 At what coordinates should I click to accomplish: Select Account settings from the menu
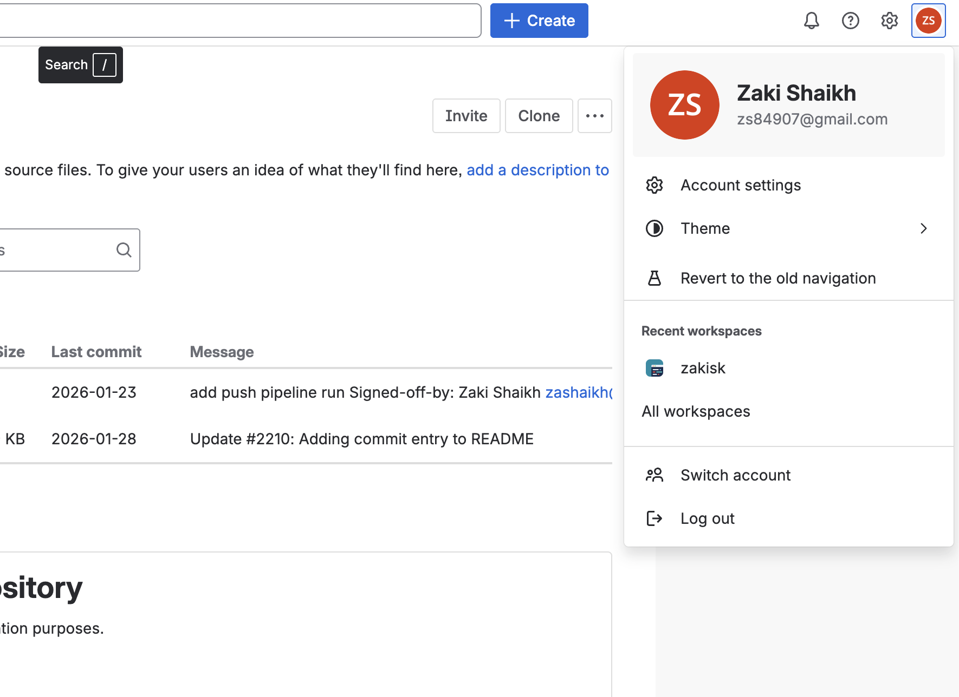click(740, 185)
